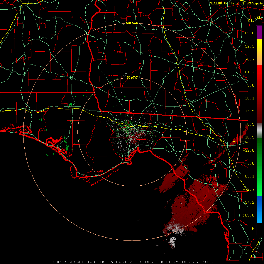This screenshot has width=264, height=264.
Task: Select the 61.2 legend value
Action: point(250,72)
